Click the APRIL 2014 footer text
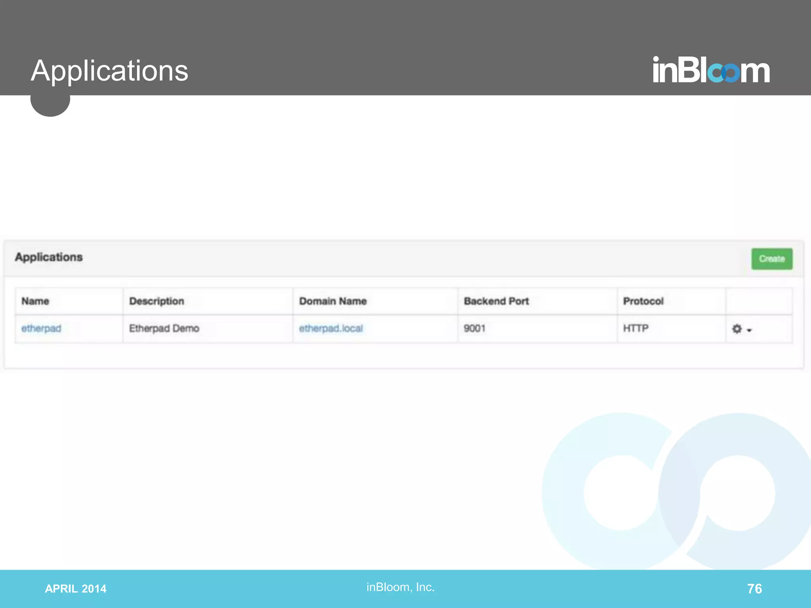Viewport: 811px width, 608px height. (x=76, y=589)
